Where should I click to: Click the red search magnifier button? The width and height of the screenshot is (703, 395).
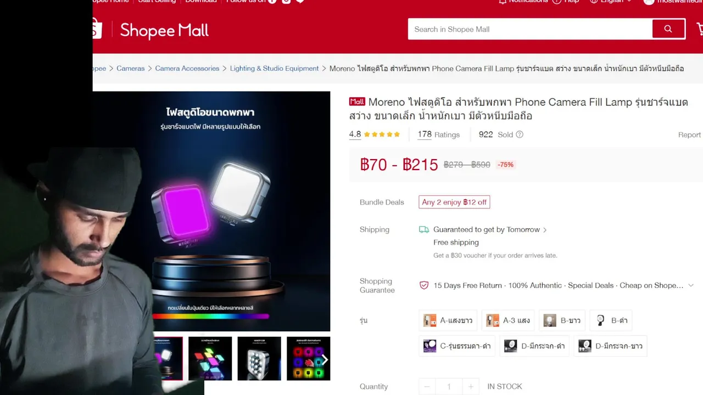[668, 29]
